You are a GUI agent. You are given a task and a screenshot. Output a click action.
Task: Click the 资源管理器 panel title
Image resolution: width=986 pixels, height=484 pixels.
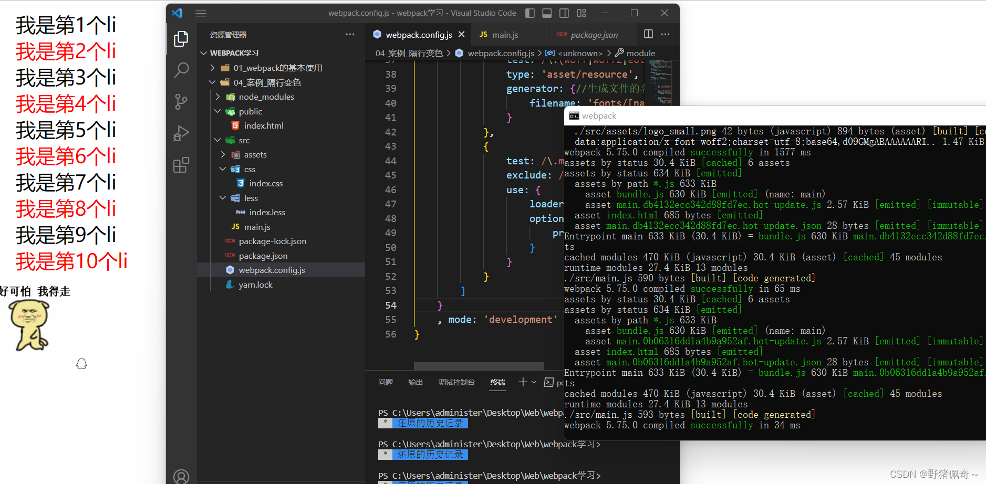tap(228, 35)
